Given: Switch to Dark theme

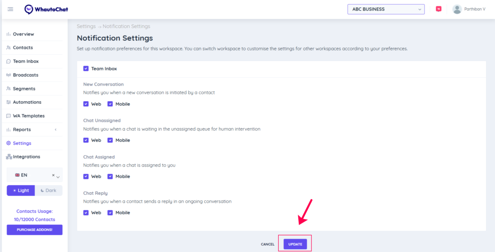Looking at the screenshot, I should pos(49,190).
